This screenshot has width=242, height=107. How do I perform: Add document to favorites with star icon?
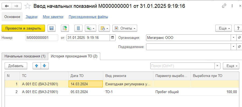click(x=28, y=6)
